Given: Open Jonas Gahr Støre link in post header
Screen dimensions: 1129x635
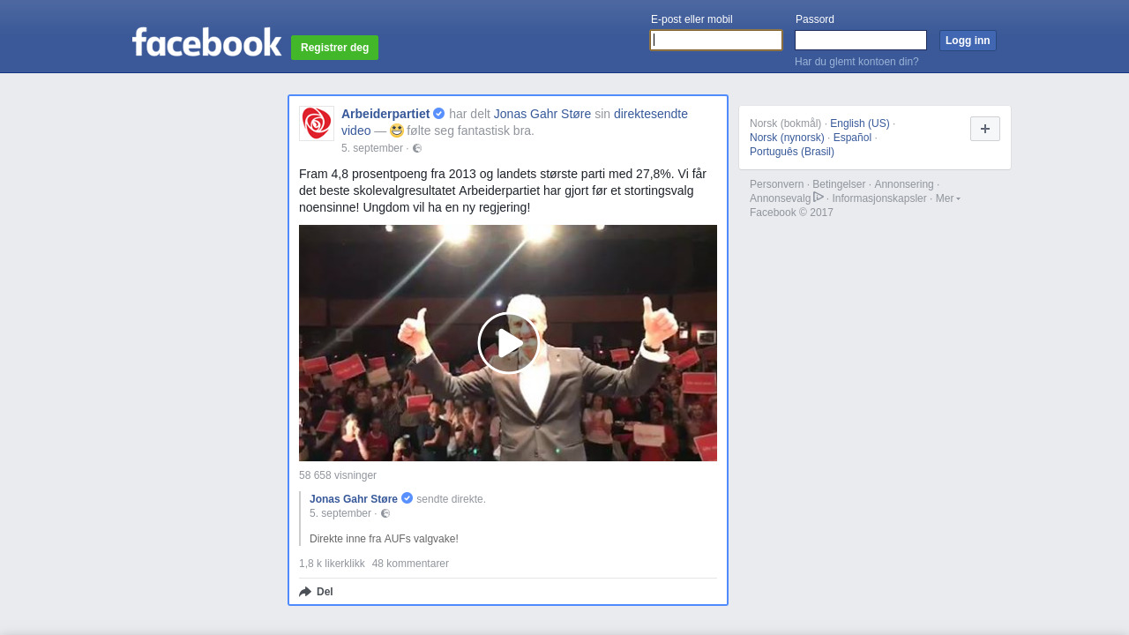Looking at the screenshot, I should (542, 114).
